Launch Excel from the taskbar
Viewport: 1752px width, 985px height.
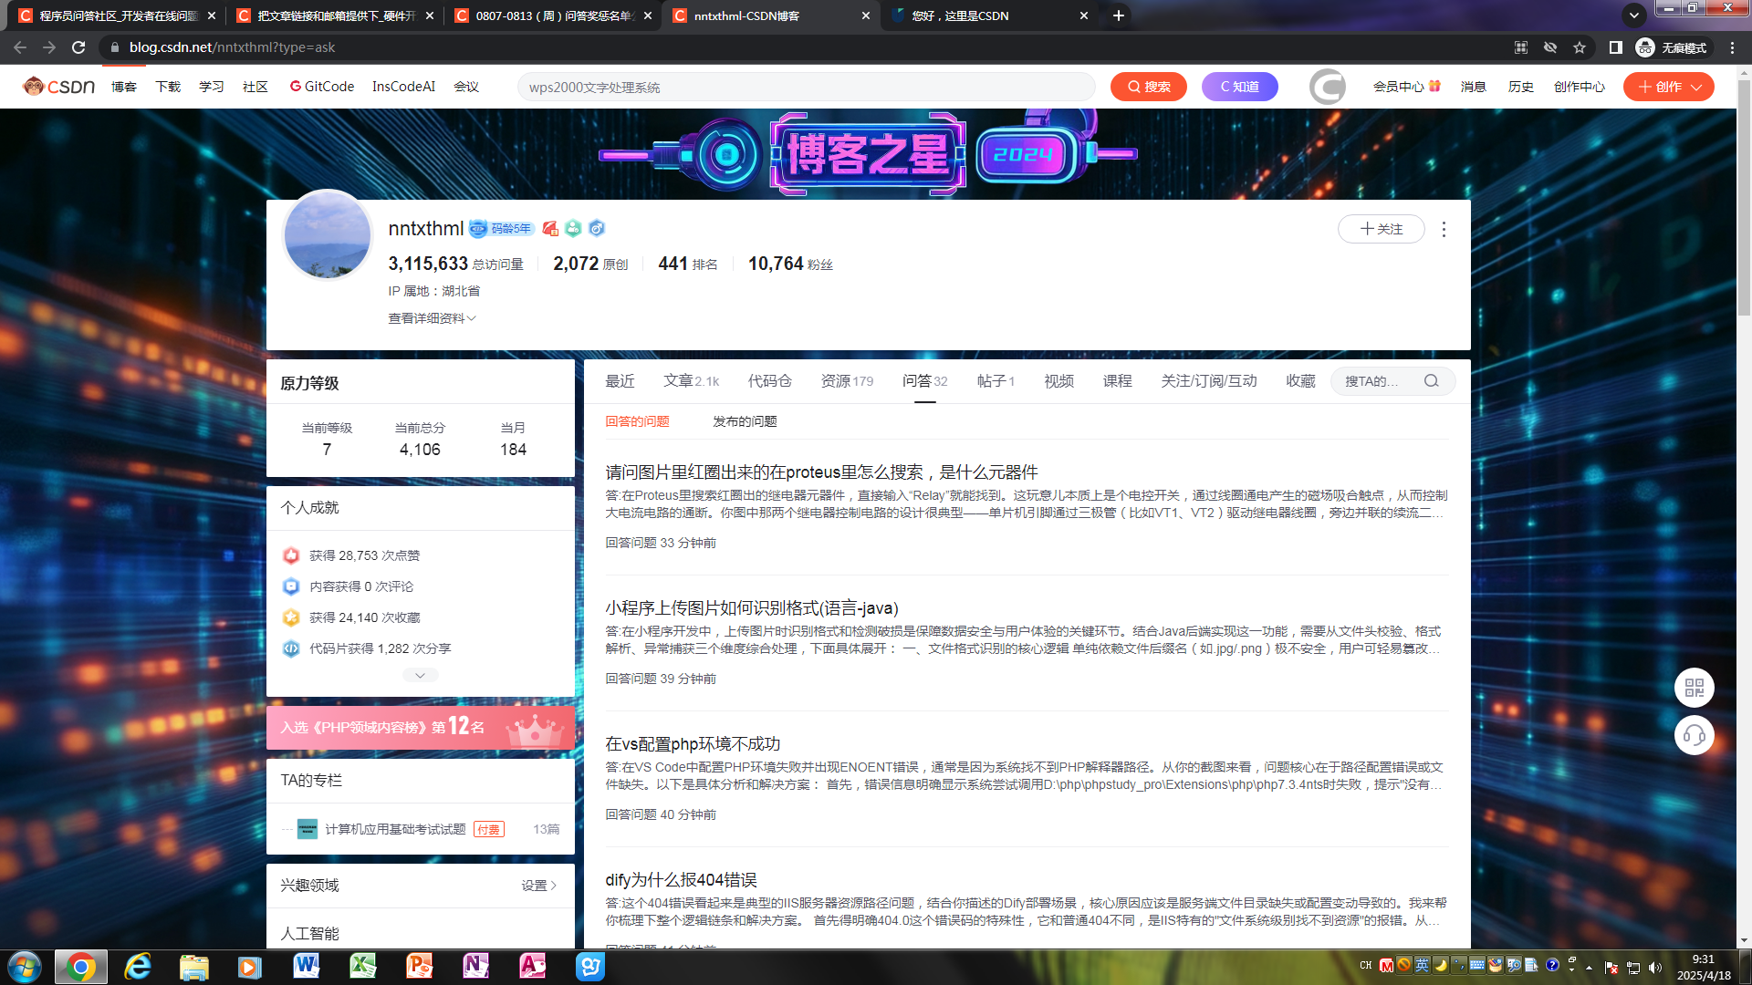[x=363, y=967]
